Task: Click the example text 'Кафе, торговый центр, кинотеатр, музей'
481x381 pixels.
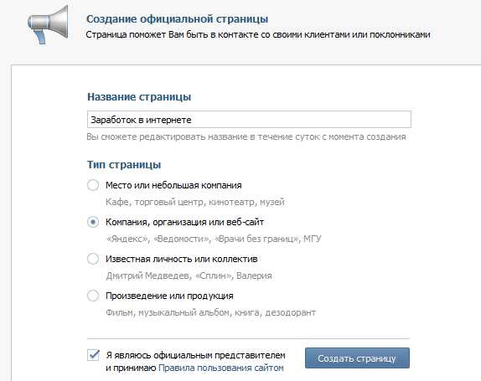Action: tap(195, 203)
